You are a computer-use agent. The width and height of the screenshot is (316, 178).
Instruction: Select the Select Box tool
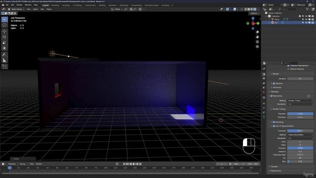tap(4, 19)
